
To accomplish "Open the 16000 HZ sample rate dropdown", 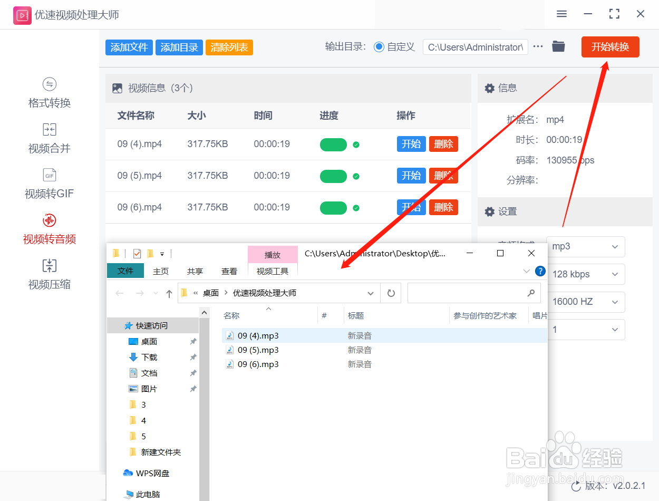I will point(586,302).
